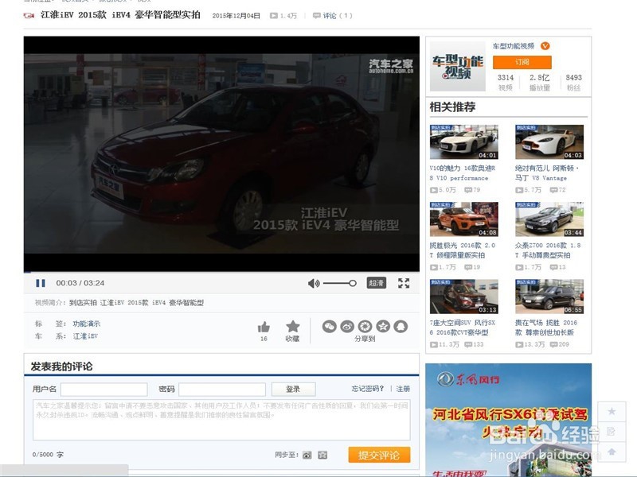Viewport: 637px width, 477px height.
Task: Open 注册 register link
Action: pyautogui.click(x=403, y=389)
